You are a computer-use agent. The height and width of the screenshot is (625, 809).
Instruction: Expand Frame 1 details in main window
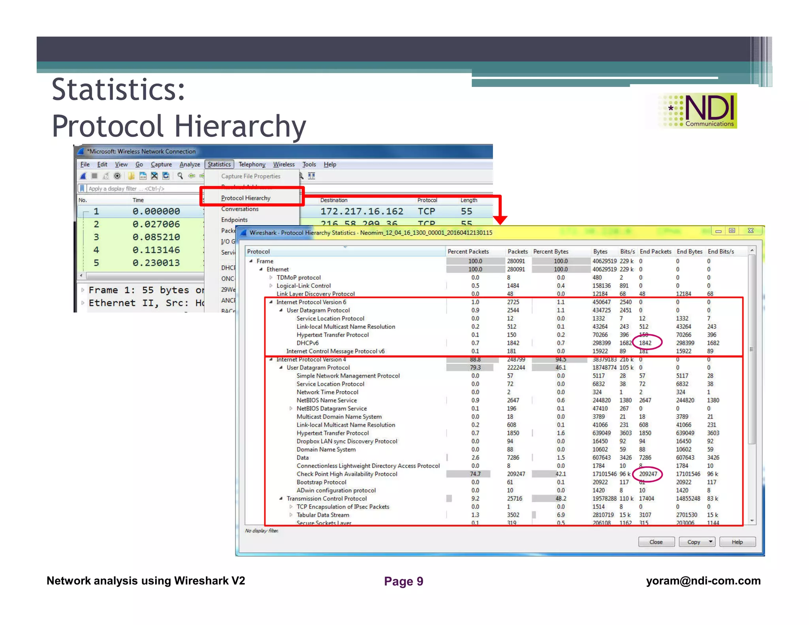click(x=83, y=290)
